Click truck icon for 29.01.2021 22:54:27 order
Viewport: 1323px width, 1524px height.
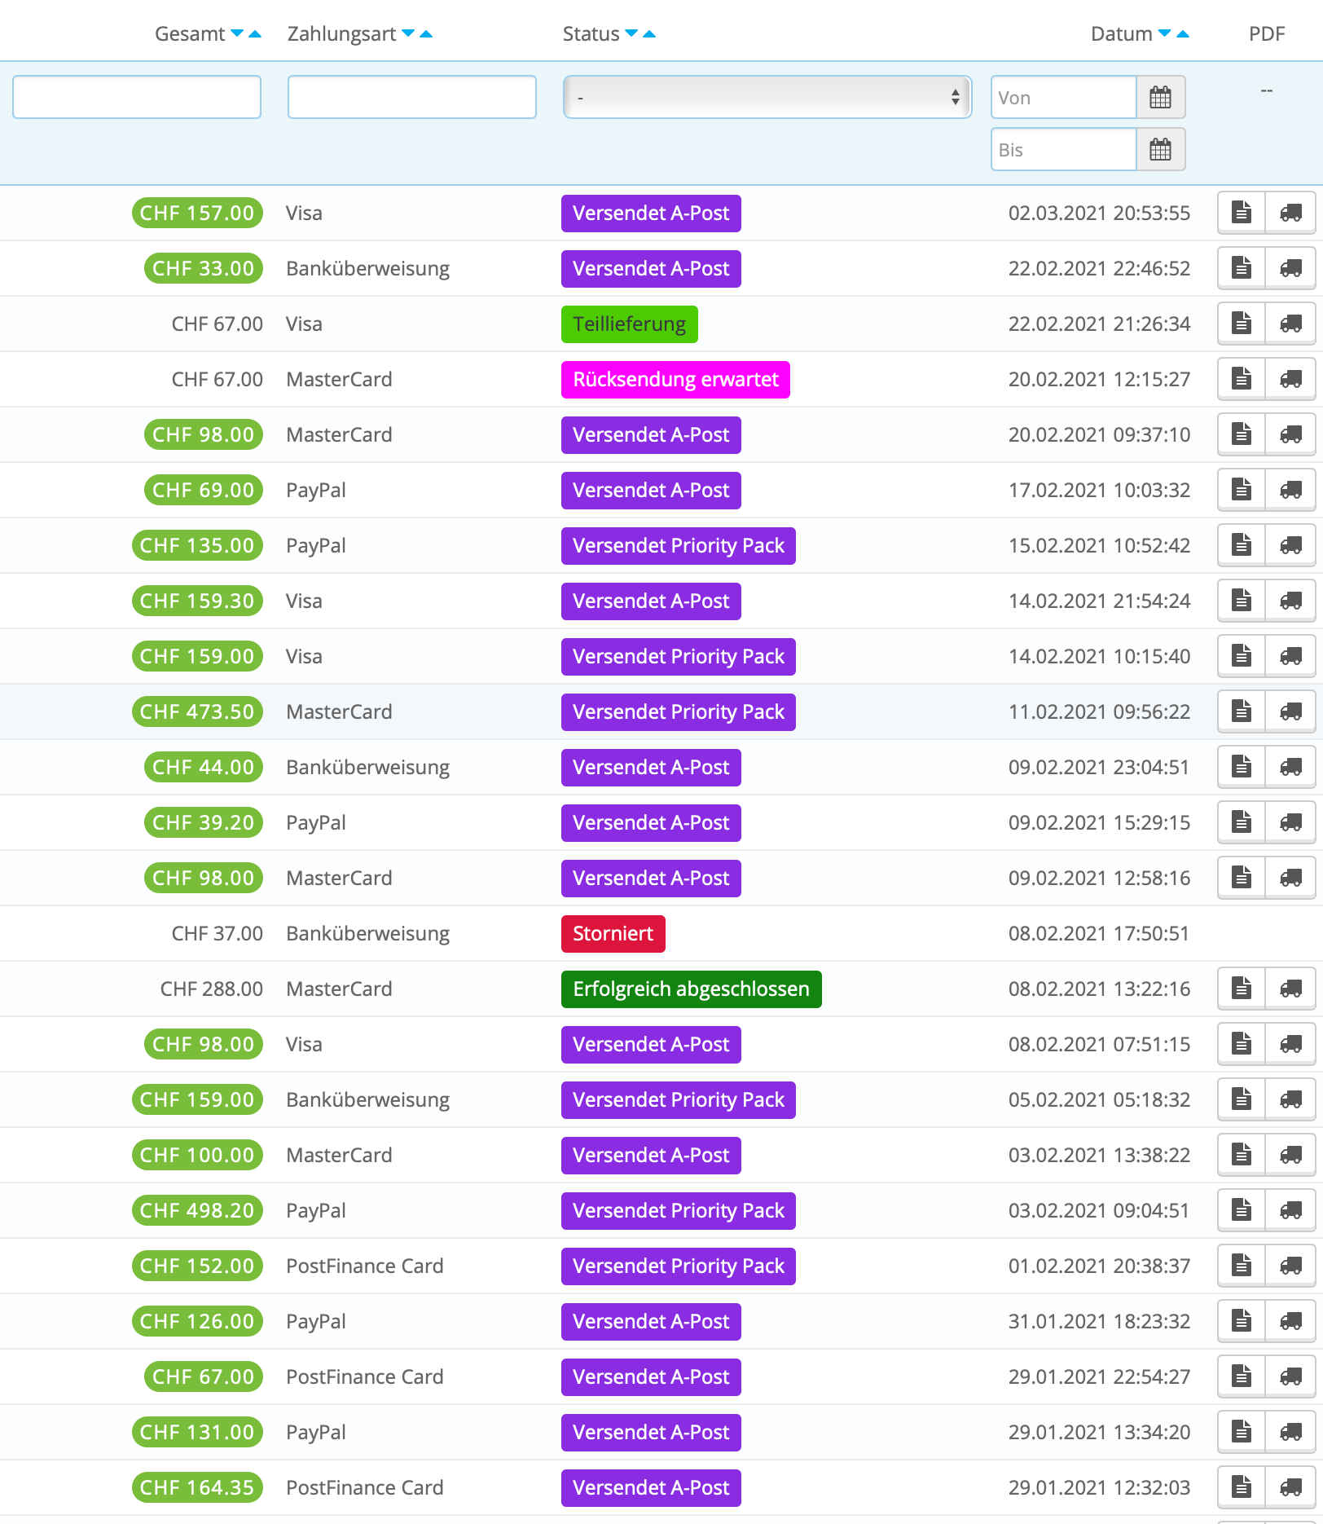click(1290, 1376)
